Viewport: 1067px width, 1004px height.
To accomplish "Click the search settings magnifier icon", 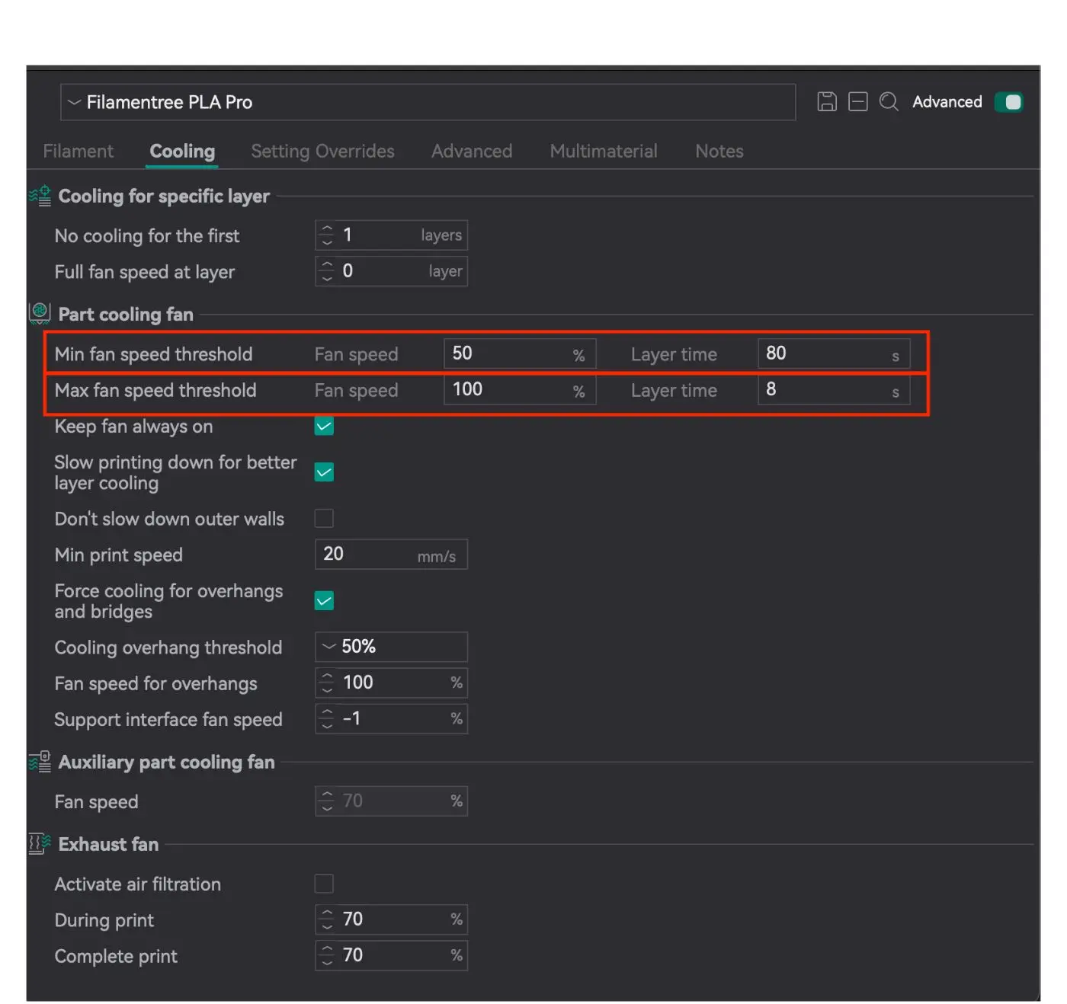I will click(x=889, y=102).
